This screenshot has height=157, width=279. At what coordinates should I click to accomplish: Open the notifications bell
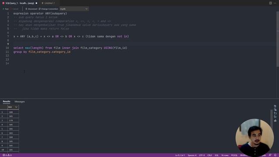(275, 155)
